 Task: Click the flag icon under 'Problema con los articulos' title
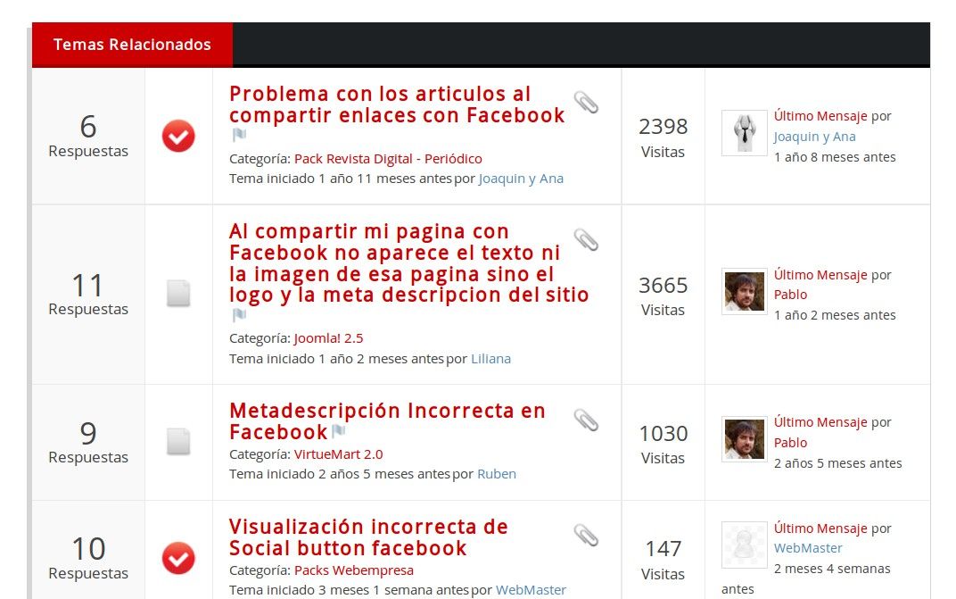[239, 134]
